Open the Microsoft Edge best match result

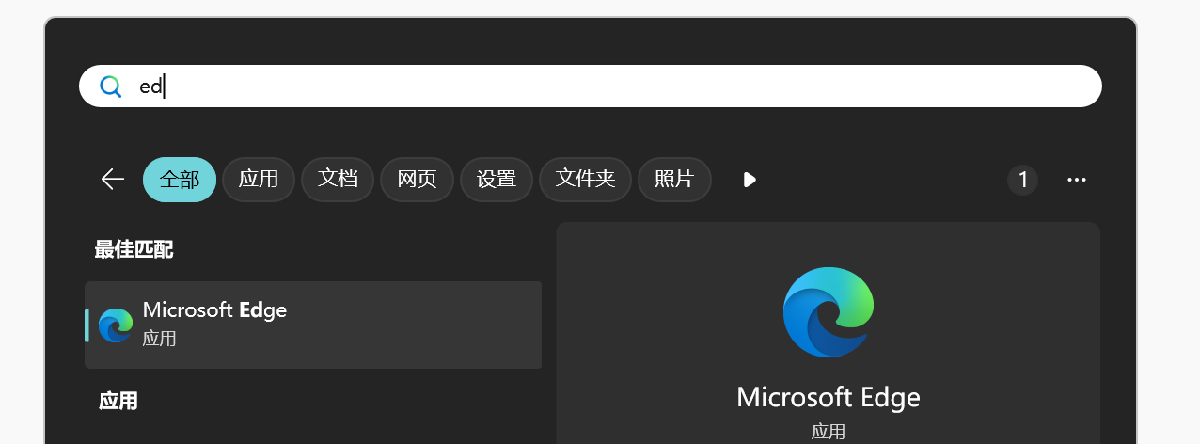tap(313, 325)
